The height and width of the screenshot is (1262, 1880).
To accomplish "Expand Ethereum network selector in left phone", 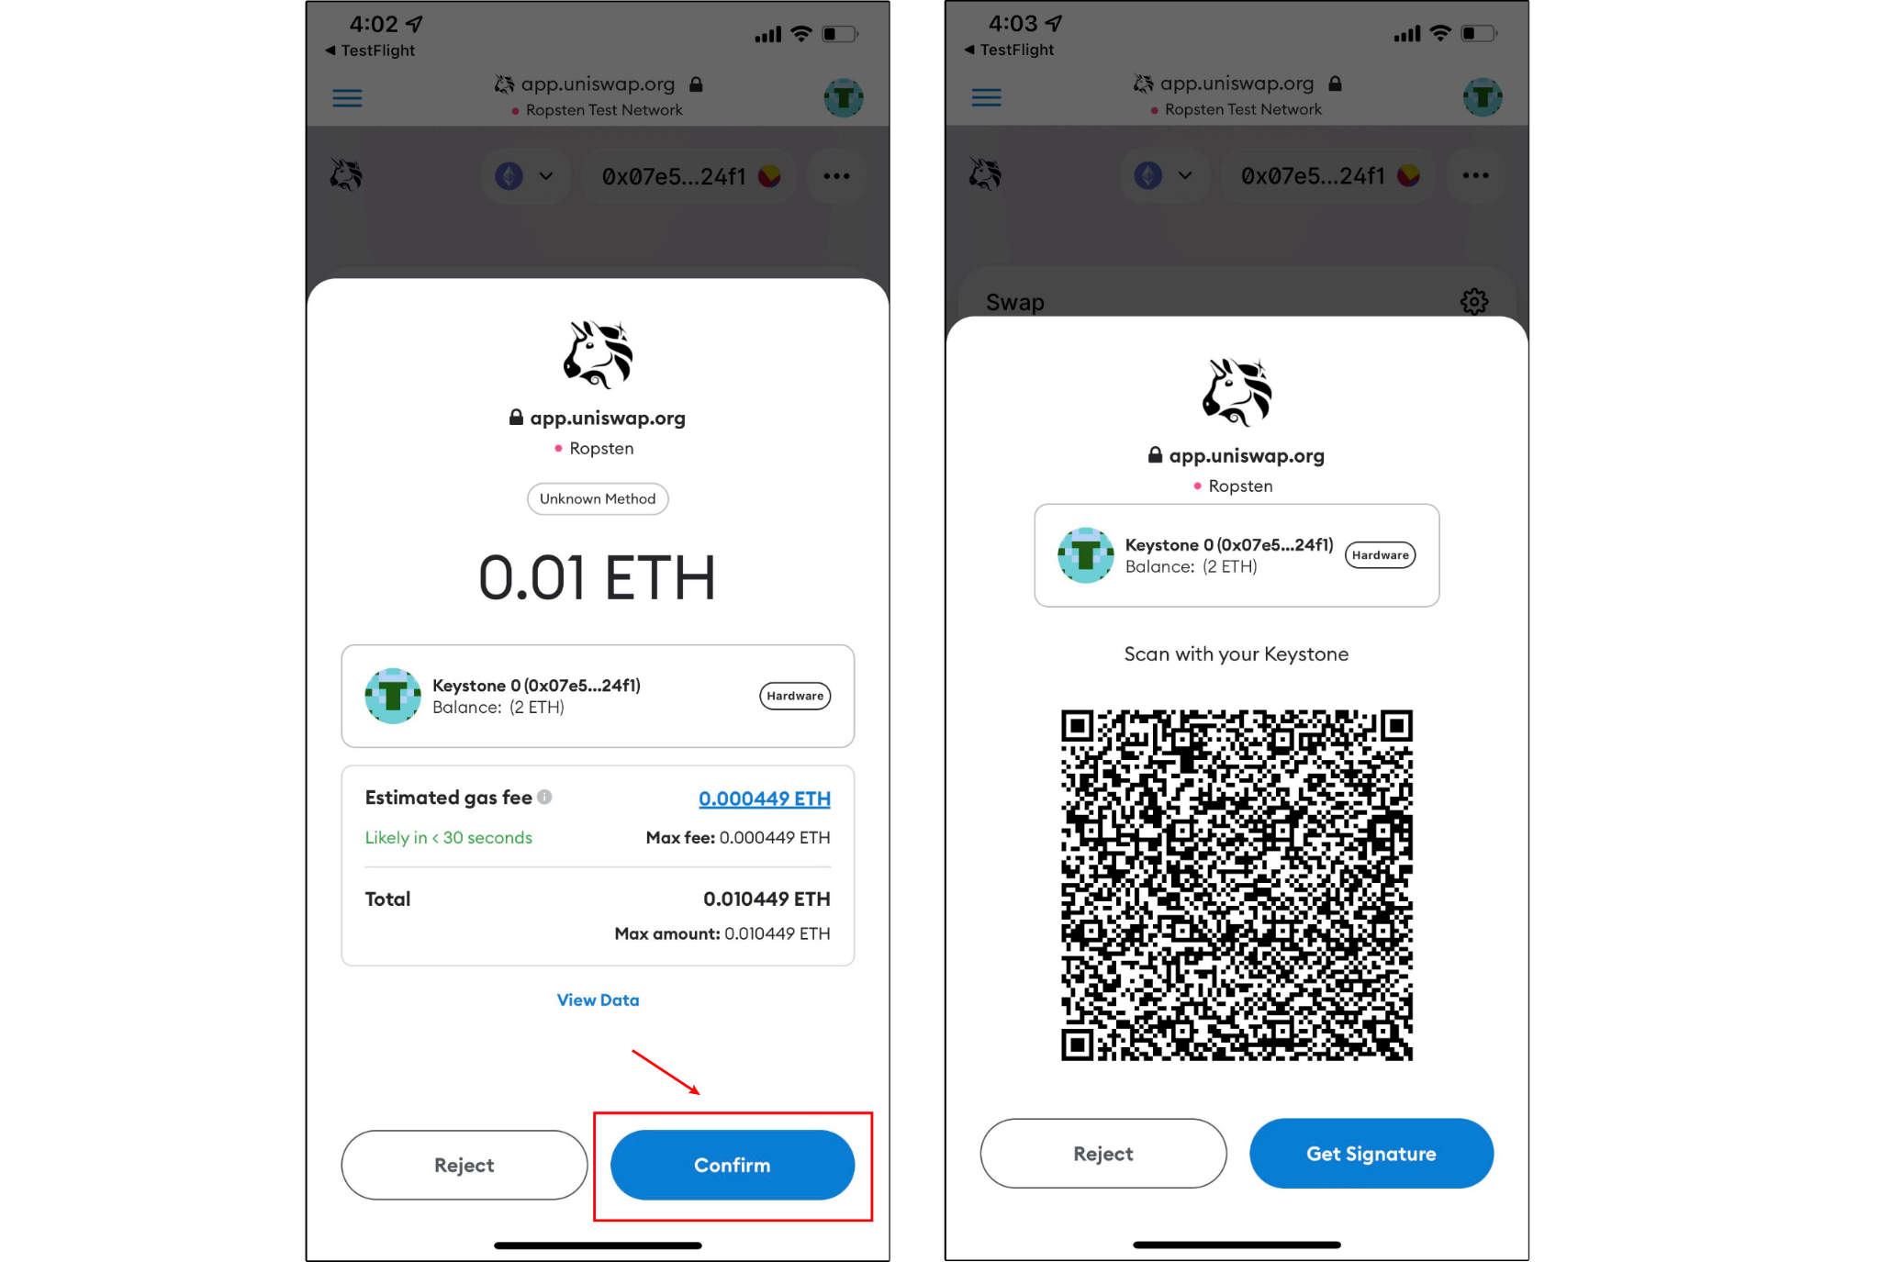I will pyautogui.click(x=525, y=175).
